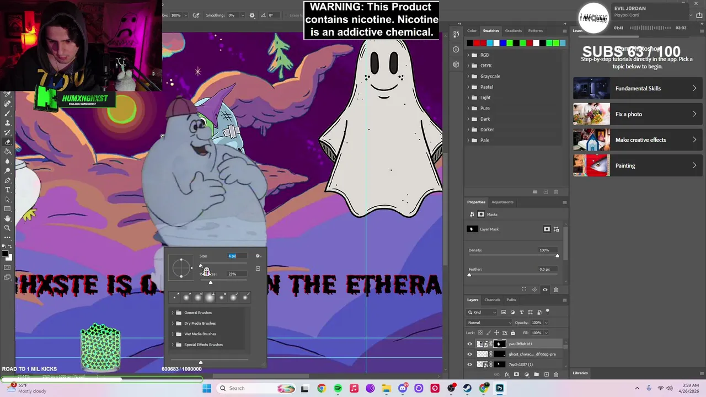
Task: Open brush settings gear in options bar
Action: (252, 15)
